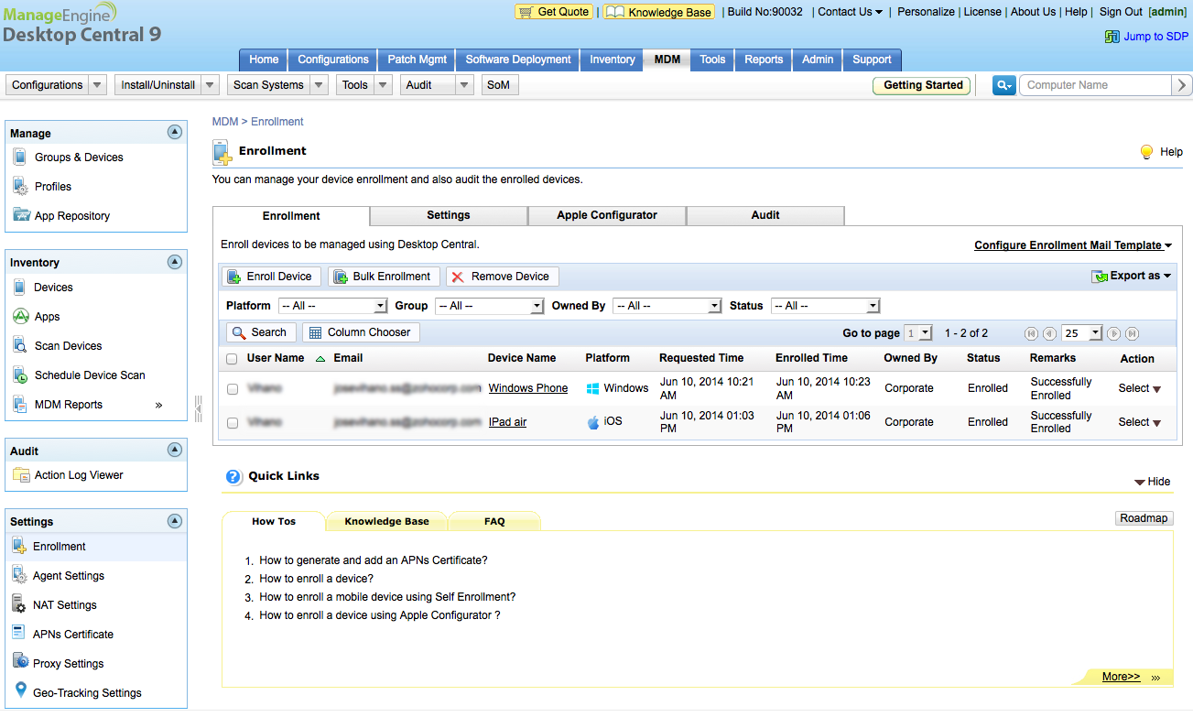Open the Patch Mgmt main tab

point(417,60)
